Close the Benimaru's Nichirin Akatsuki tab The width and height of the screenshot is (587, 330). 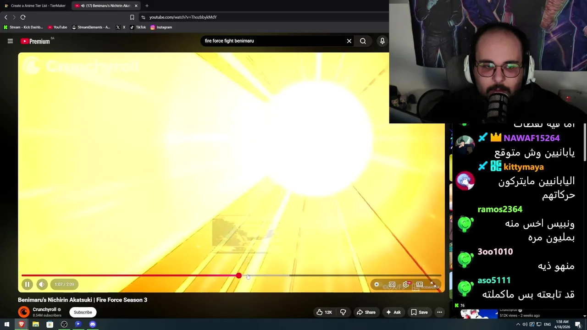pos(136,5)
